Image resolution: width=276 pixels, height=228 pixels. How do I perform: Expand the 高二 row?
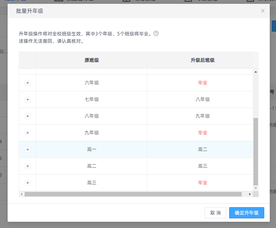coord(28,166)
